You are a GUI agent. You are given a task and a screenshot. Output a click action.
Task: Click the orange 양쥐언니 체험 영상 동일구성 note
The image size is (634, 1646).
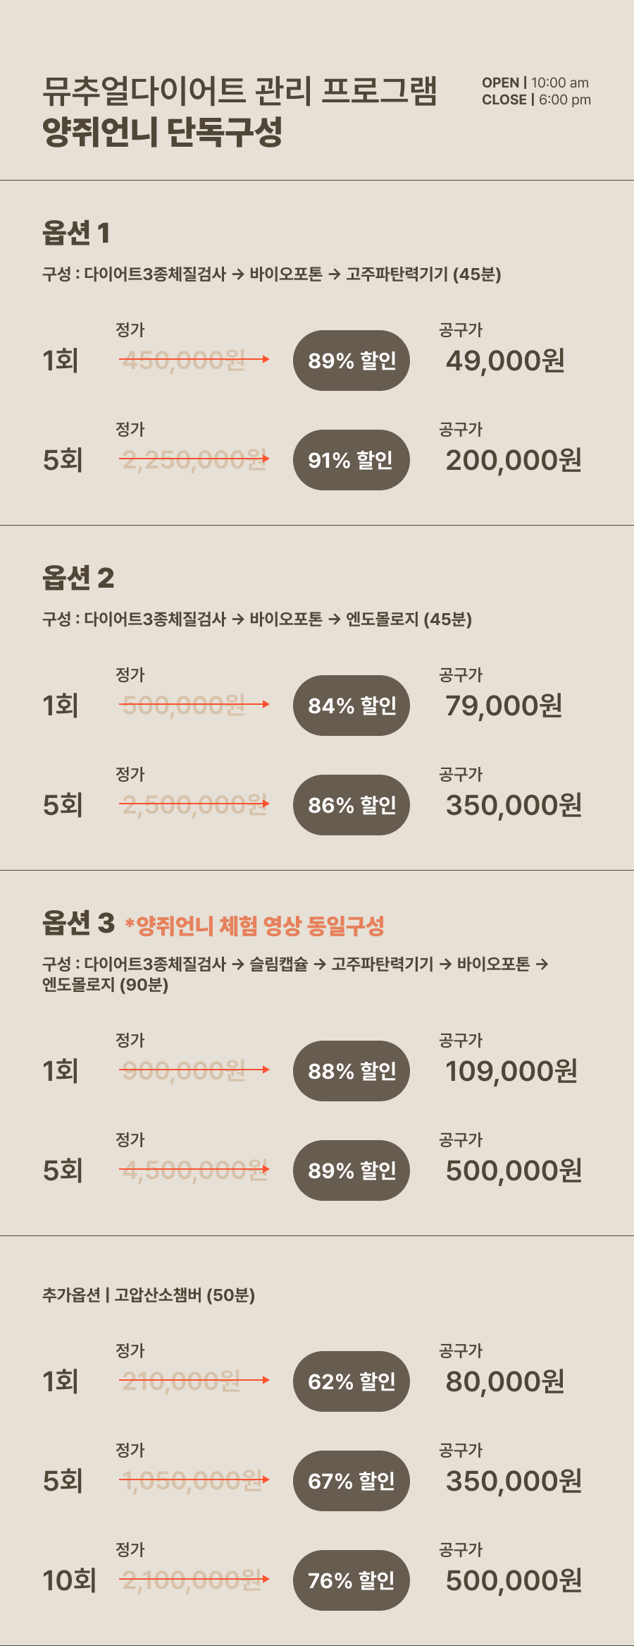[x=255, y=926]
